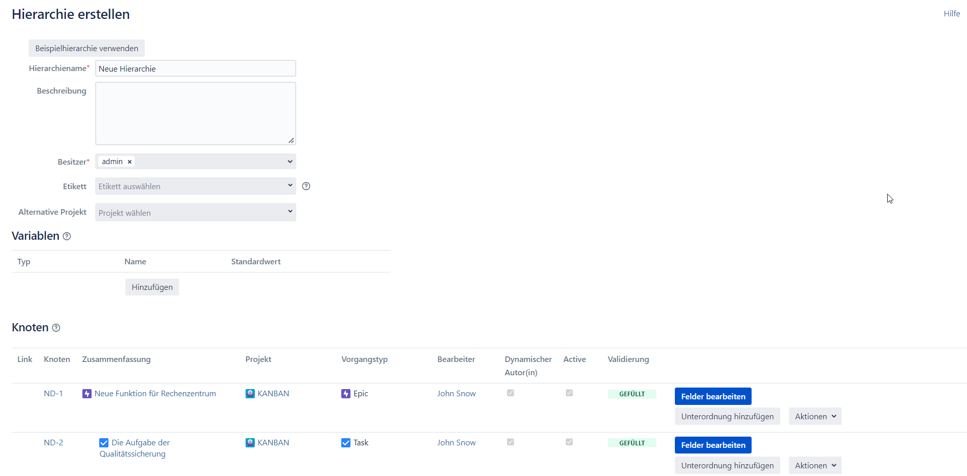Click the Task icon in ND-2 Vorgangstyp
Image resolution: width=967 pixels, height=476 pixels.
coord(346,443)
